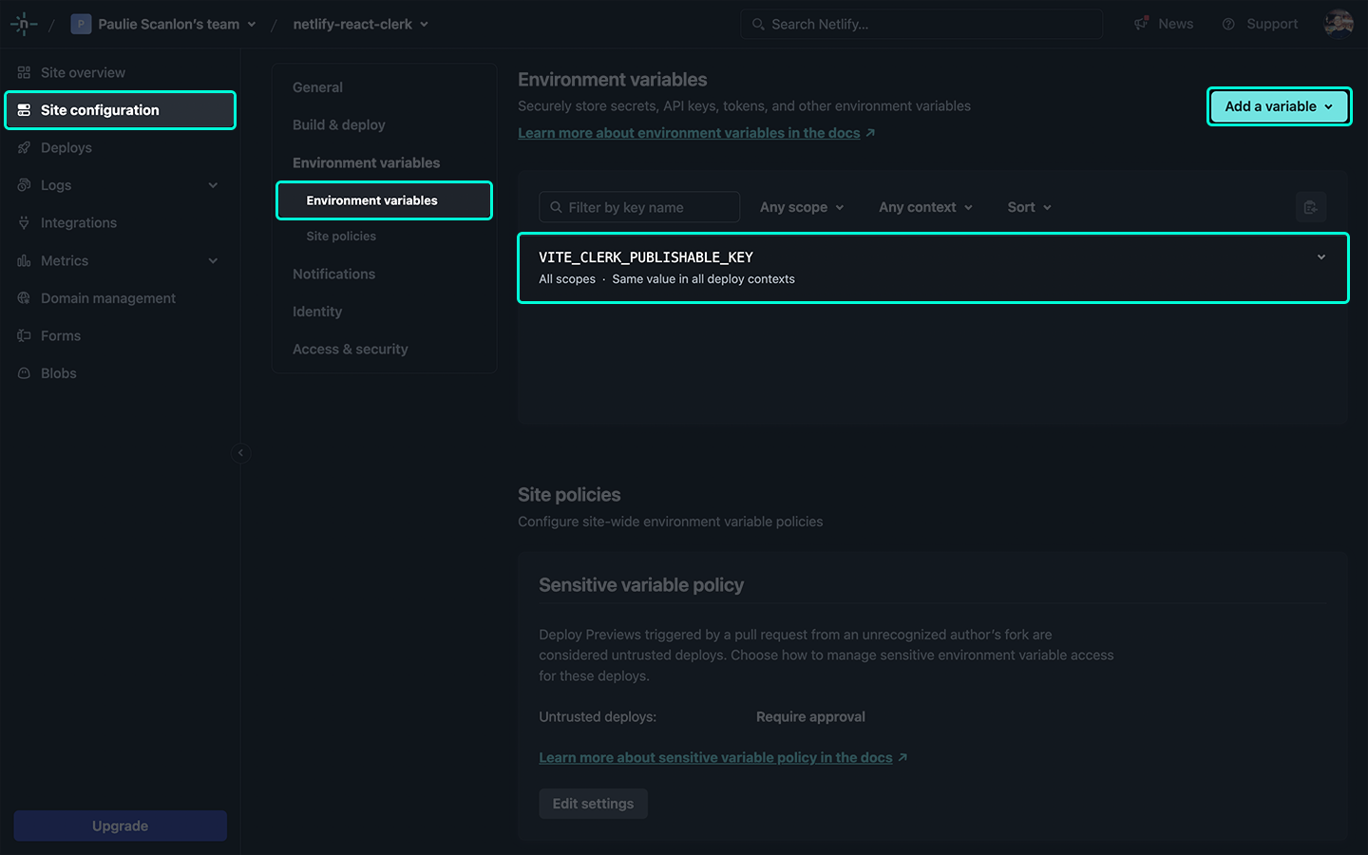This screenshot has width=1368, height=855.
Task: Open Identity settings
Action: pos(316,312)
